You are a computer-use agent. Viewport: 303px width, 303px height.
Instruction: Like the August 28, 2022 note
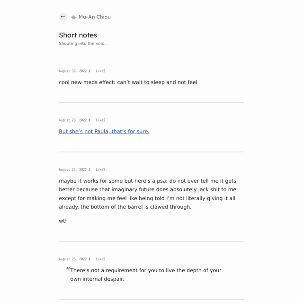[100, 120]
